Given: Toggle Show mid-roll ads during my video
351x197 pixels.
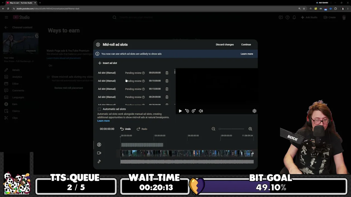Looking at the screenshot, I should pyautogui.click(x=48, y=77).
